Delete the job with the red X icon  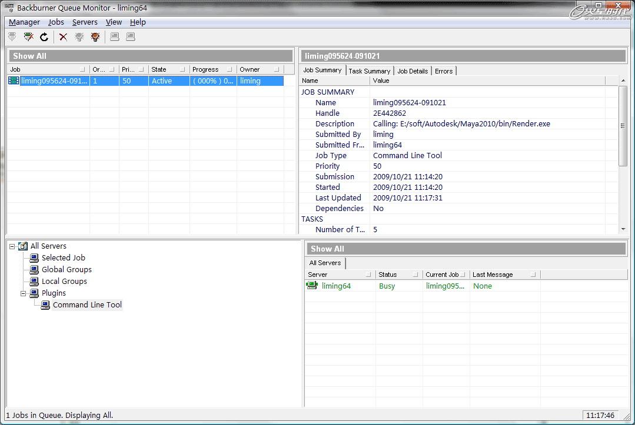[x=63, y=37]
